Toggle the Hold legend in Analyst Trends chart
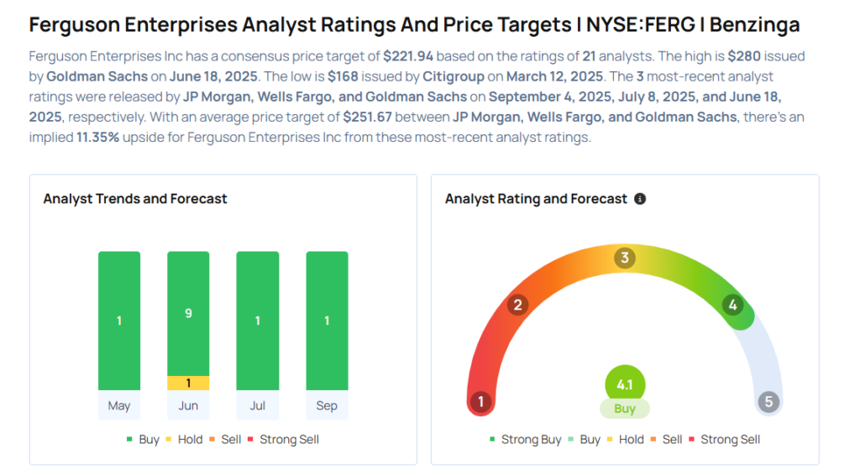860x475 pixels. click(183, 439)
